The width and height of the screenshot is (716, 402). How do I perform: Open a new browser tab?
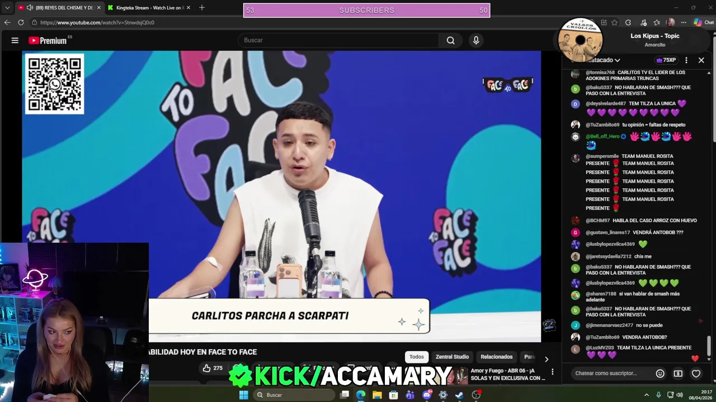pyautogui.click(x=201, y=8)
